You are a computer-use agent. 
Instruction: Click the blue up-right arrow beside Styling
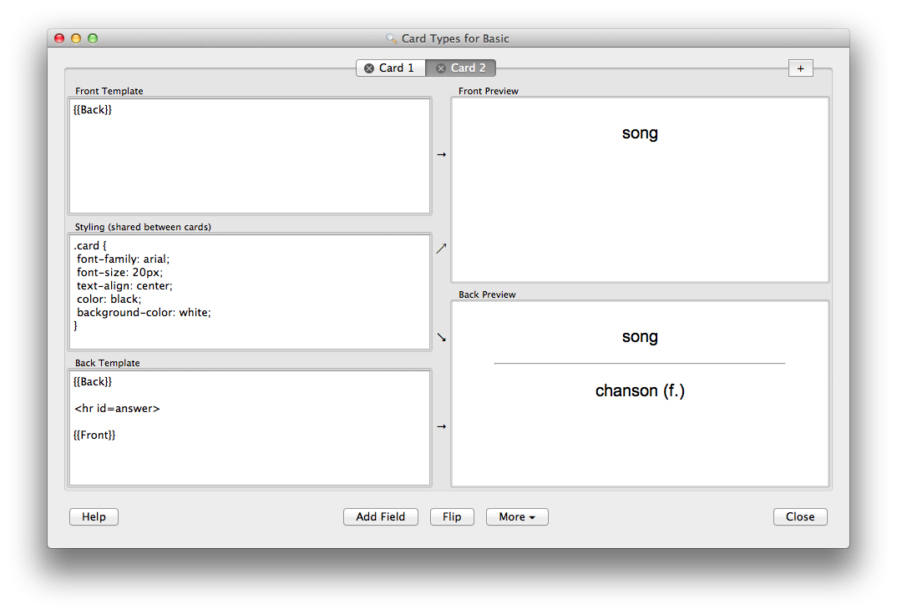click(442, 248)
